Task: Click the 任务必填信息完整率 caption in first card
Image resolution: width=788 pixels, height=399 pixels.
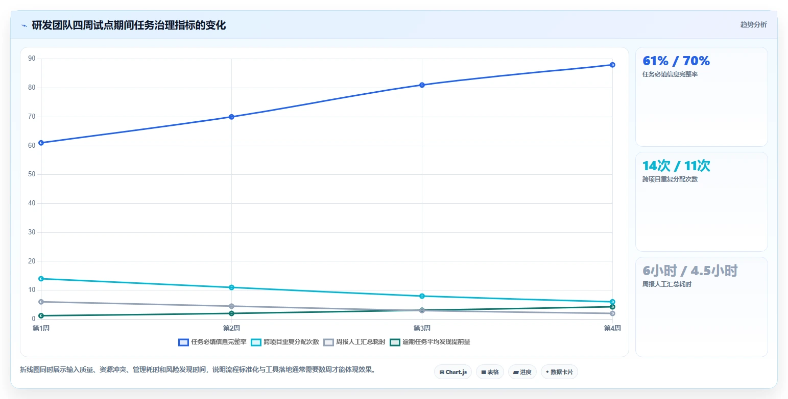Action: pos(670,74)
